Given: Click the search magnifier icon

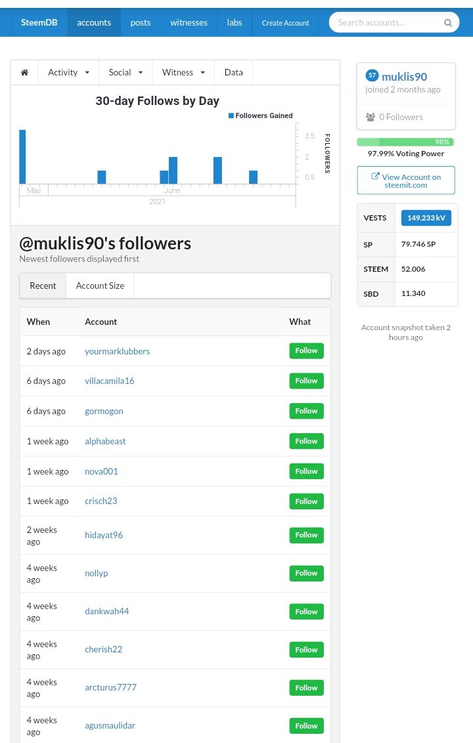Looking at the screenshot, I should (448, 23).
